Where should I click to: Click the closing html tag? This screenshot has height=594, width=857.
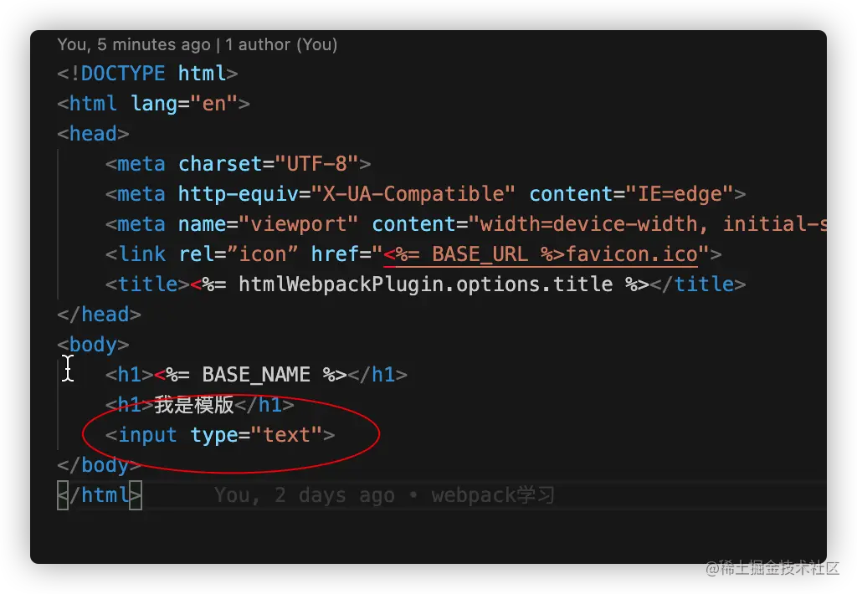(x=100, y=495)
